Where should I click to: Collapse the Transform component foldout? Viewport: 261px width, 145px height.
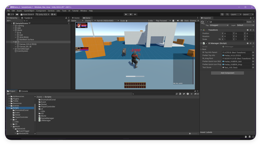click(x=201, y=30)
